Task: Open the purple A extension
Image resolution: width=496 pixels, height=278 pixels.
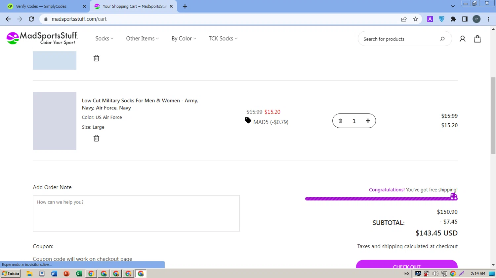Action: pyautogui.click(x=430, y=19)
